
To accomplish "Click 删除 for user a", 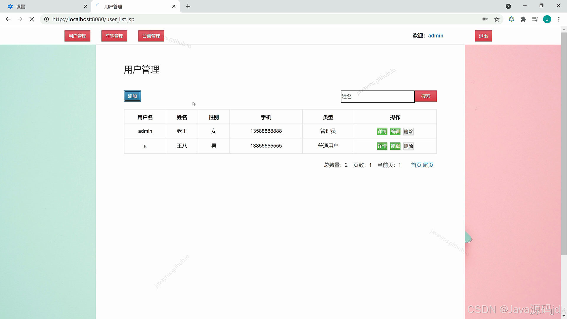I will tap(408, 146).
